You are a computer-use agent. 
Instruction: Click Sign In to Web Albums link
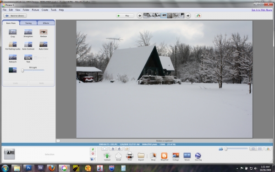tap(262, 10)
